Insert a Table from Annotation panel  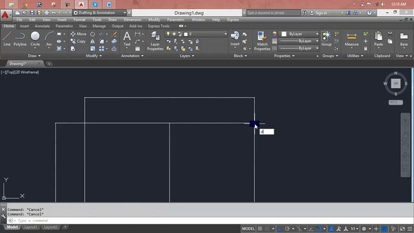coord(138,49)
